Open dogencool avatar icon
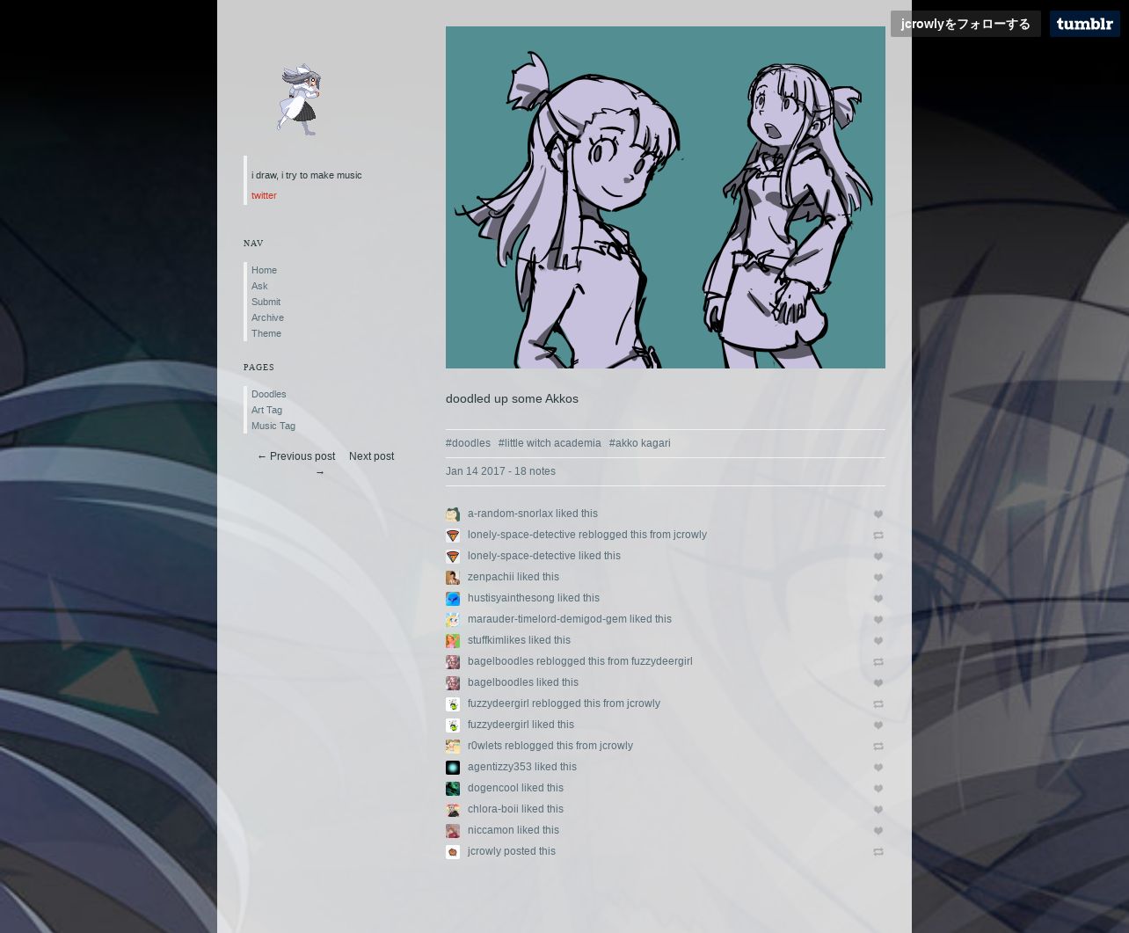The height and width of the screenshot is (933, 1129). coord(453,789)
